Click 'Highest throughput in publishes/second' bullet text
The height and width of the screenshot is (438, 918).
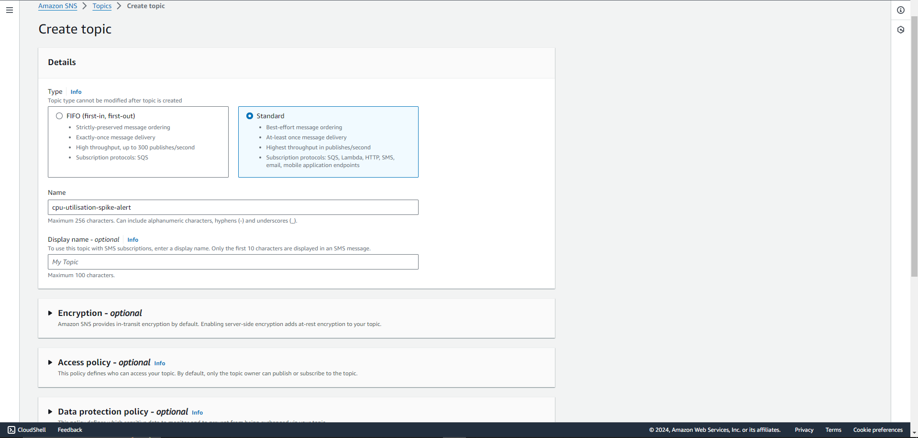pyautogui.click(x=318, y=147)
